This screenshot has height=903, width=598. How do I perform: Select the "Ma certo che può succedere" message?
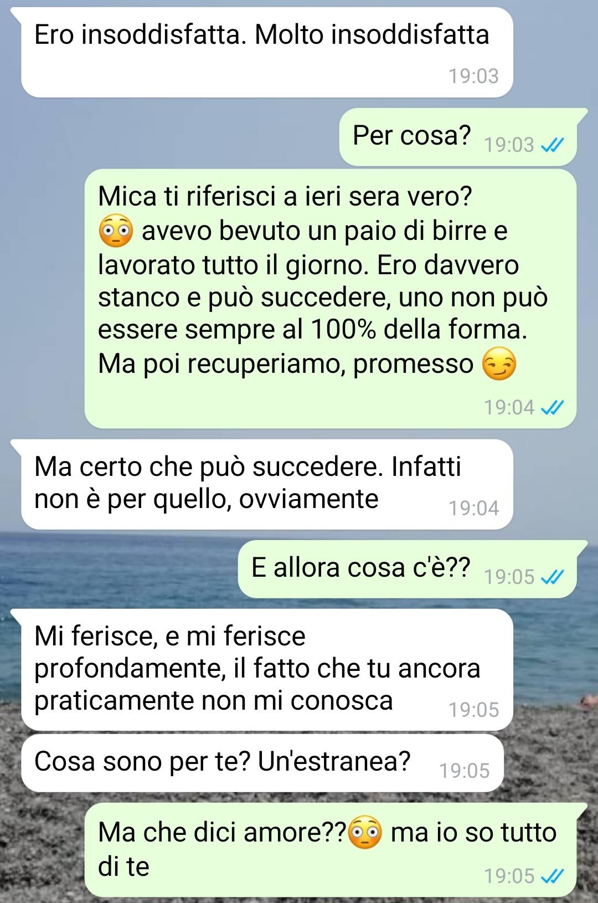click(267, 485)
